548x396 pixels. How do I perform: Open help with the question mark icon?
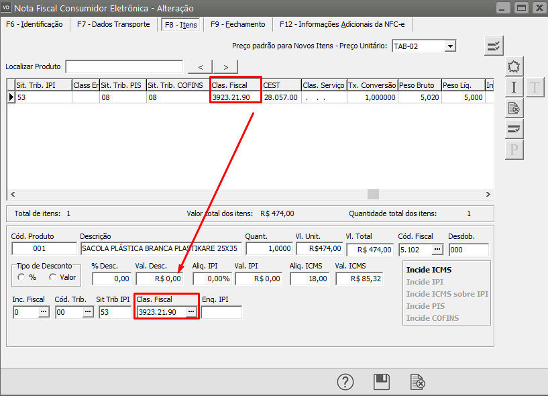(345, 382)
